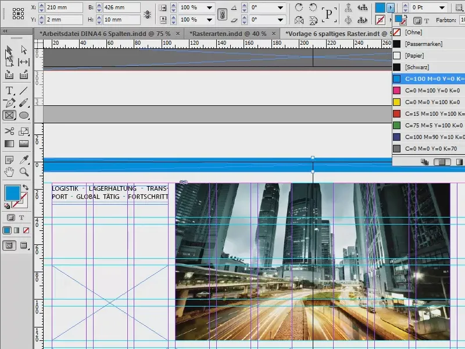Switch to Vorlage 6 spaltiges Raster tab
Viewport: 465px width, 349px height.
[x=337, y=34]
